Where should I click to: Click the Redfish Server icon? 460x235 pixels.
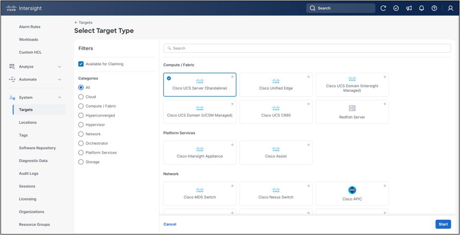click(352, 108)
